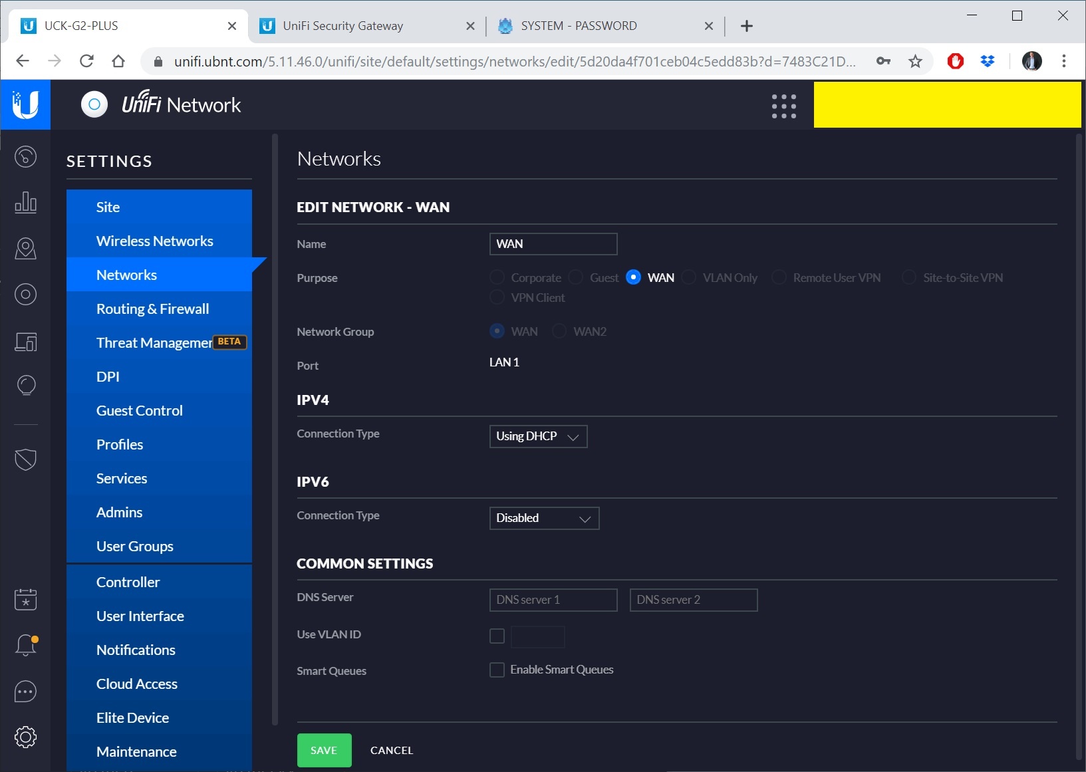Open the Settings gear icon
Viewport: 1086px width, 772px height.
tap(25, 737)
